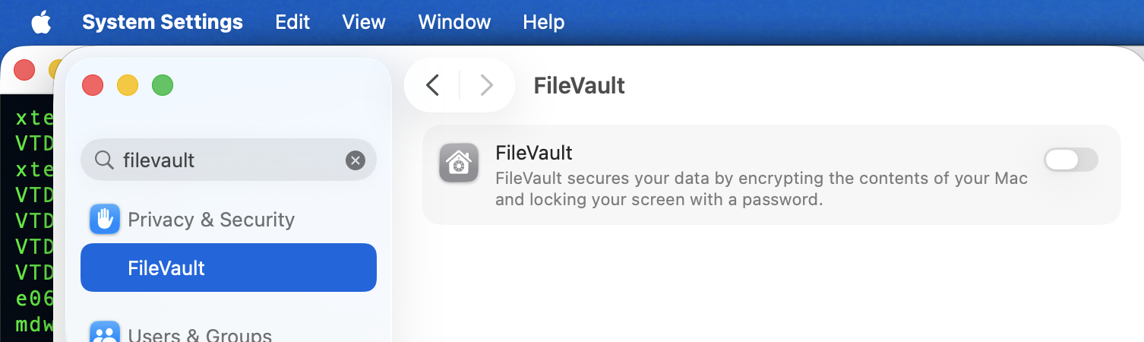This screenshot has width=1144, height=342.
Task: Open the Edit menu
Action: coord(292,22)
